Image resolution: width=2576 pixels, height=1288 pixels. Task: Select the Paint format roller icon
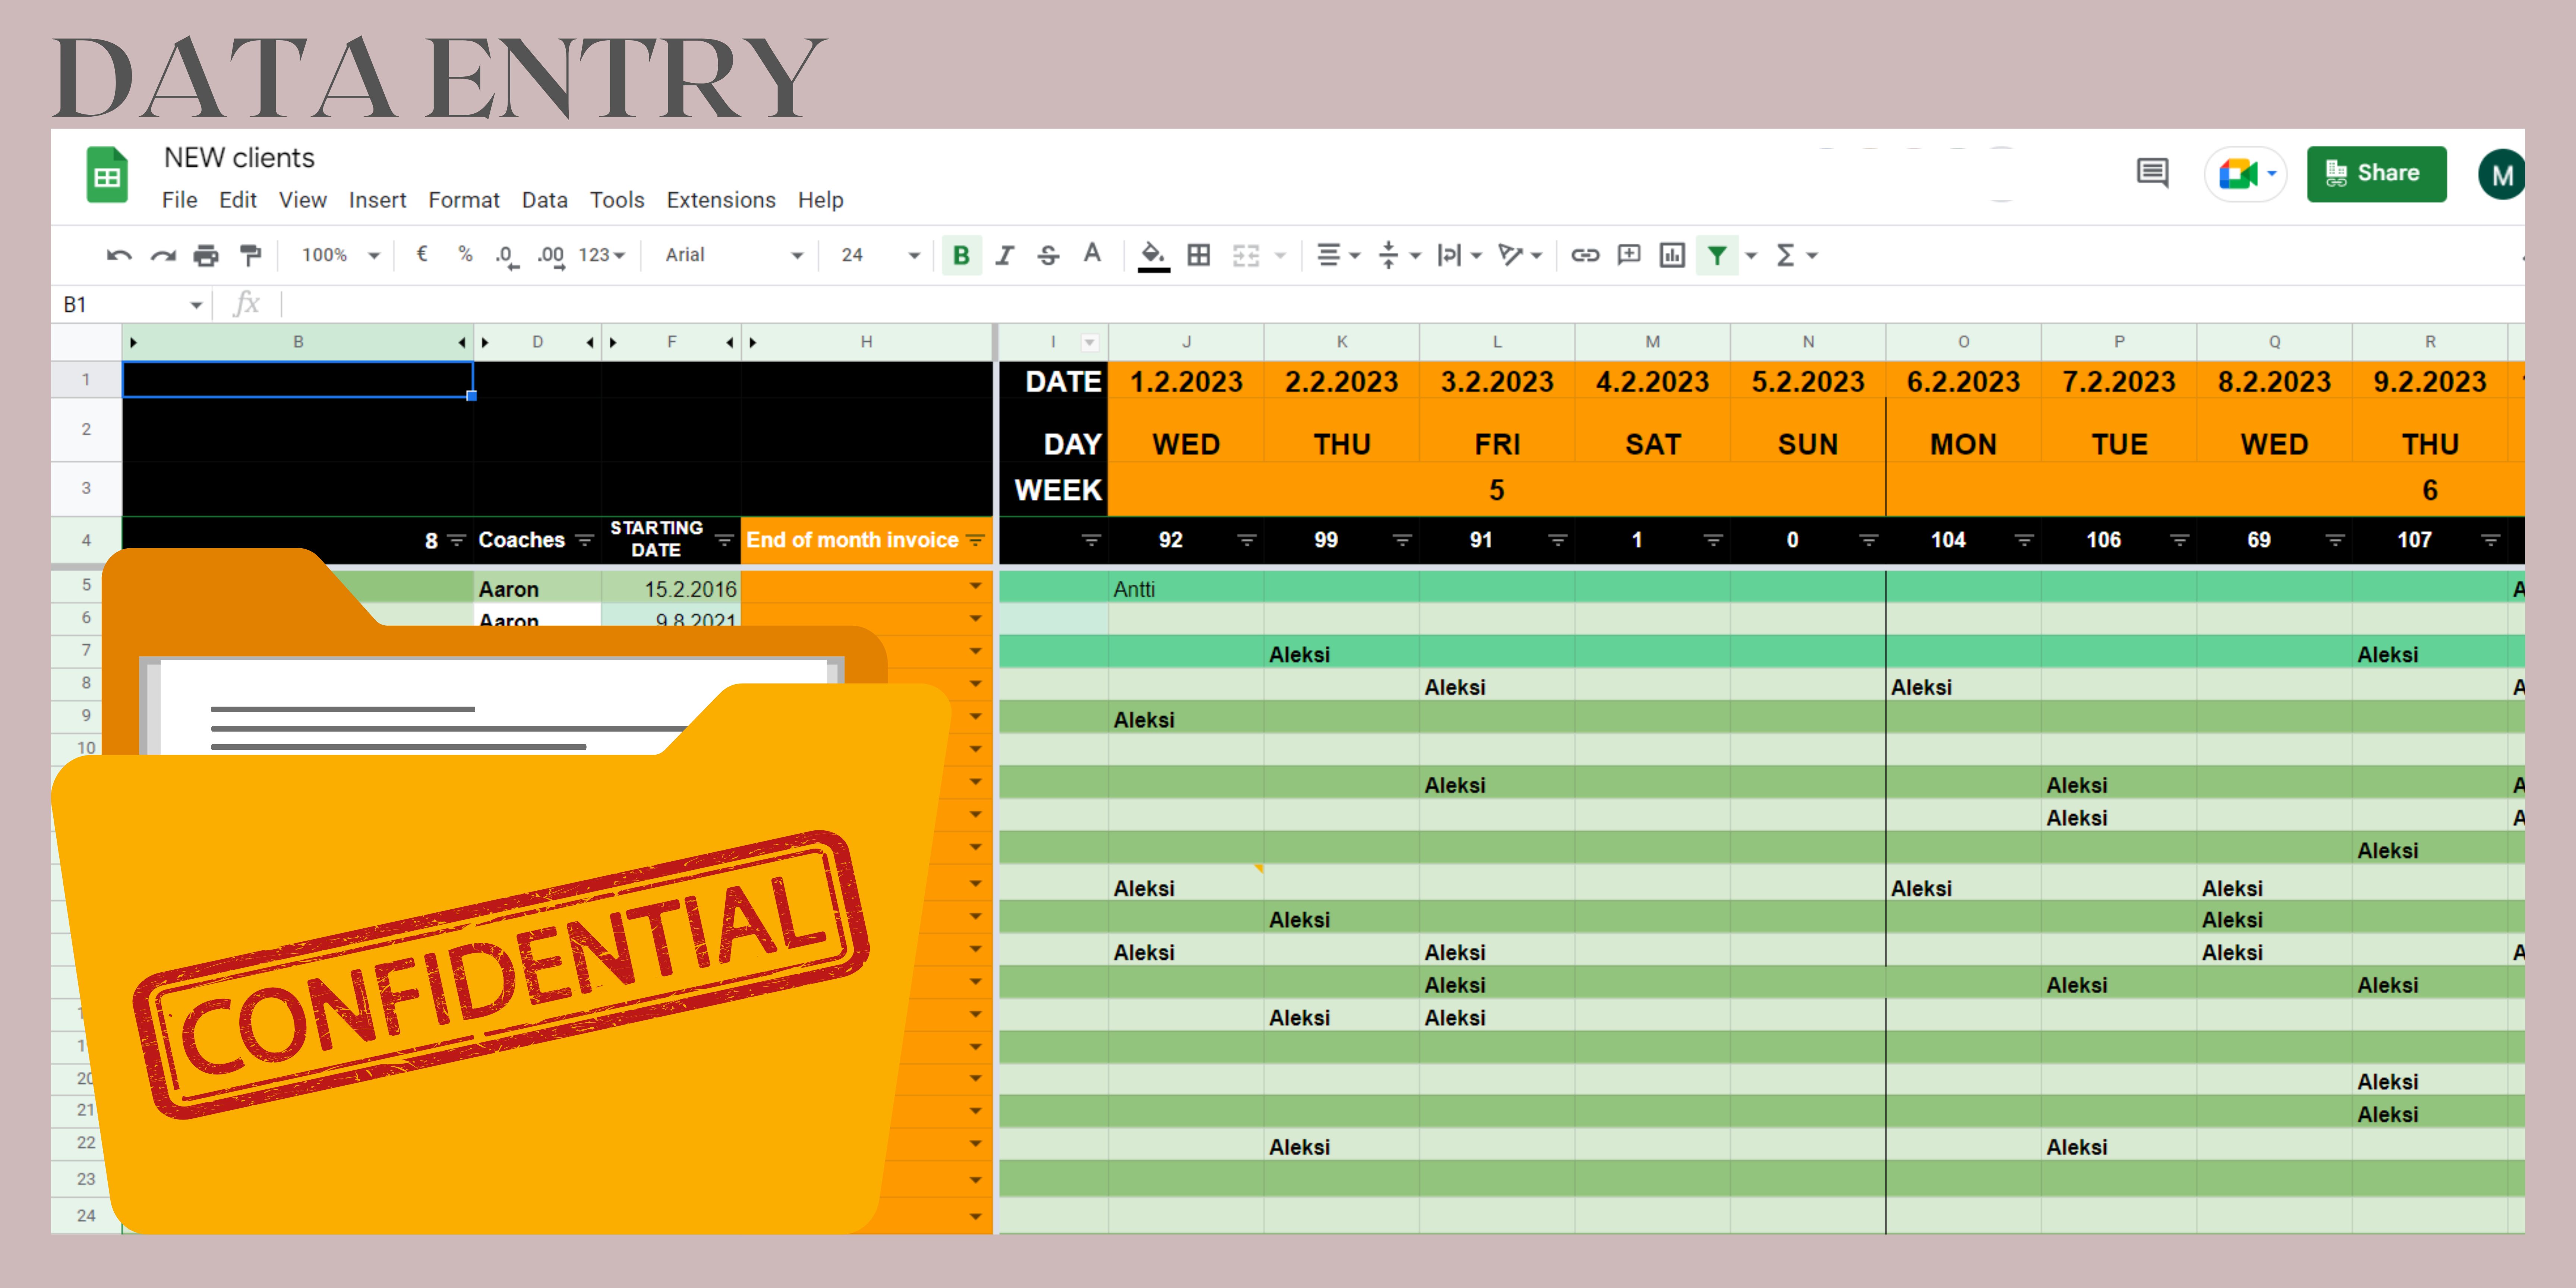click(x=250, y=255)
